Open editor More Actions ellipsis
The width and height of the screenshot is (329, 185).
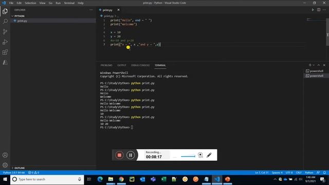click(324, 10)
